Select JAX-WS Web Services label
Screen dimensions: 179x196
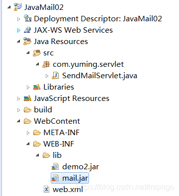[x=73, y=30]
